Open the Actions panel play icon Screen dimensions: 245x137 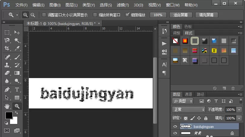tap(164, 43)
